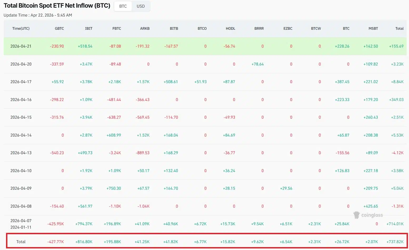Open the 2026-04-07 to 2024-01-11 range row
409x250 pixels.
point(21,224)
